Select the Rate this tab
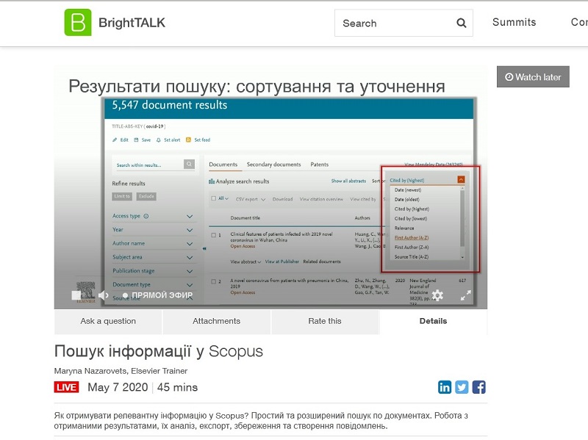 pyautogui.click(x=325, y=321)
